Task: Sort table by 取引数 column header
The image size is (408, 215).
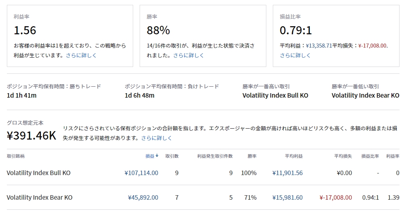Action: (x=172, y=156)
